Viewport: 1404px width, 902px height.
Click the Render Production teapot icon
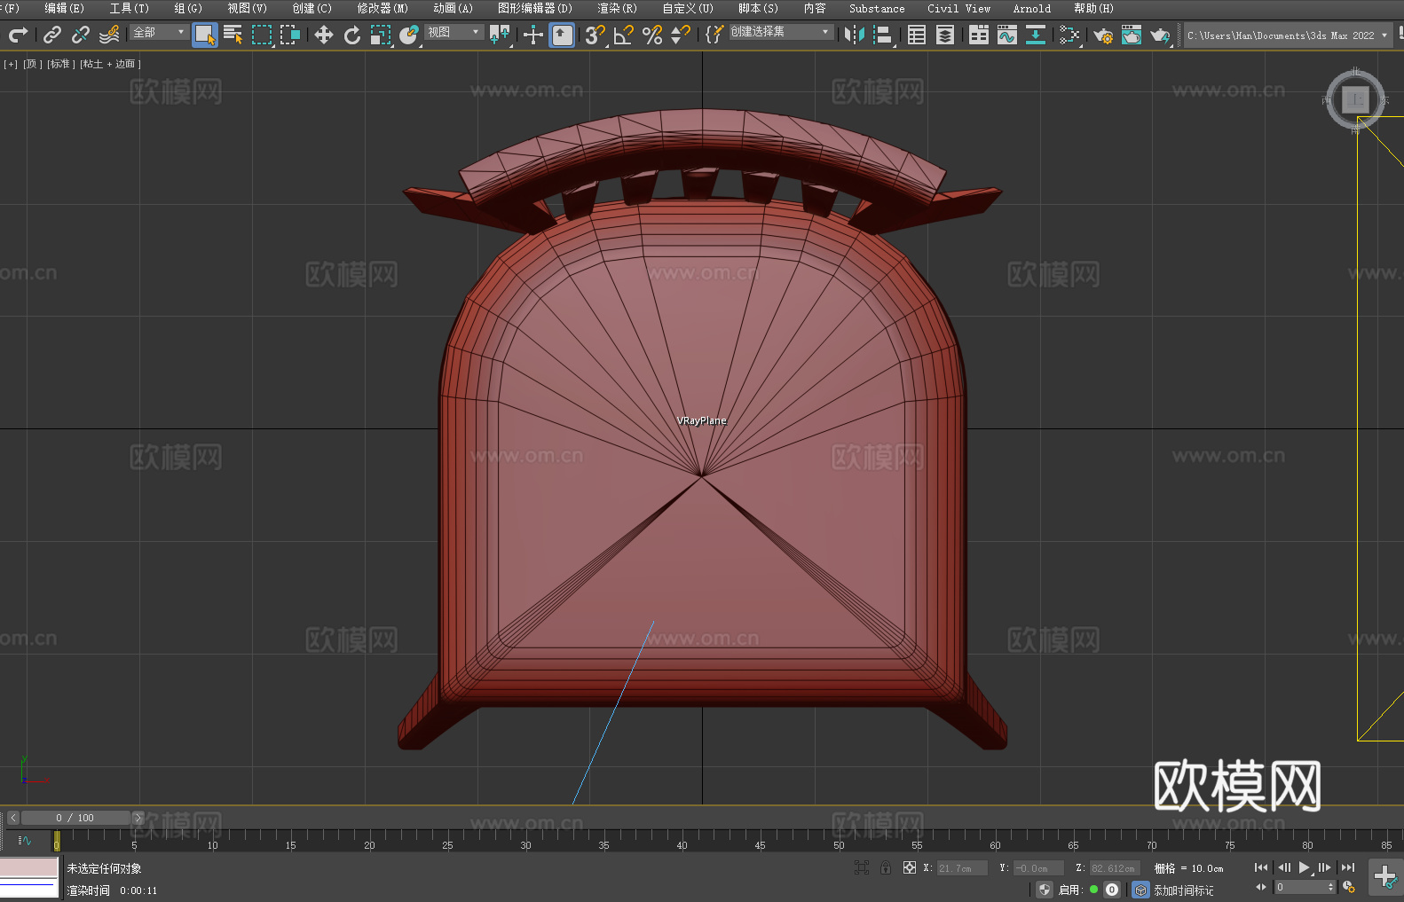click(x=1160, y=35)
